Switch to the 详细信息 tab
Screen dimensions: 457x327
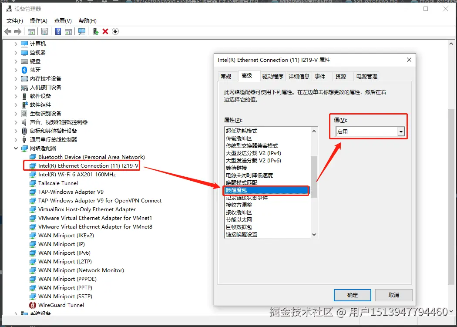point(299,77)
